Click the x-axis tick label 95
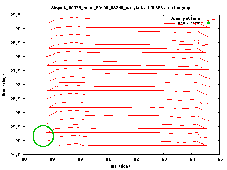 (x=220, y=159)
